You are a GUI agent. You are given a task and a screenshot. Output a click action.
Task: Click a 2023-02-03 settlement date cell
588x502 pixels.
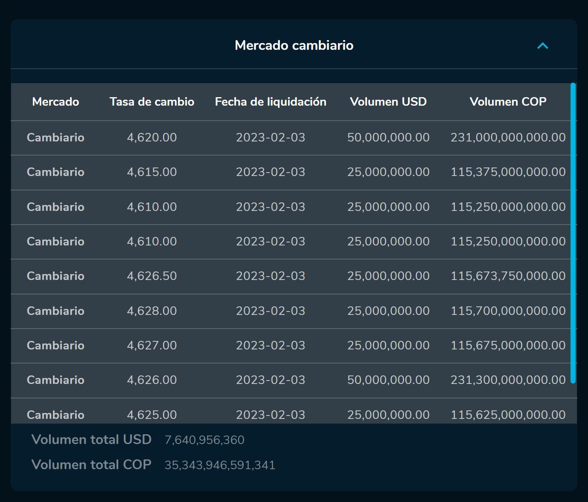tap(271, 137)
